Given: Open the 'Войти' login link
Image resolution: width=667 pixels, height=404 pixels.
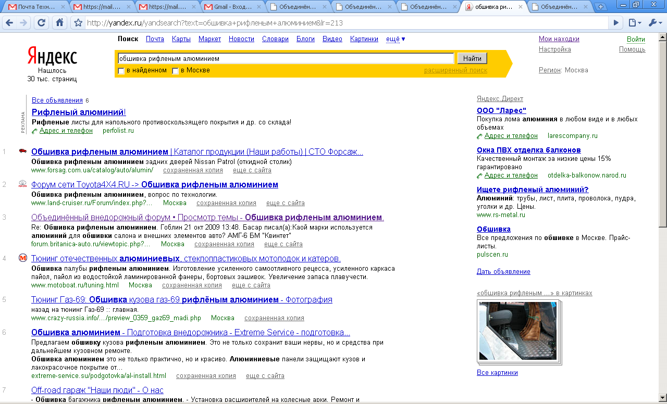Looking at the screenshot, I should 636,40.
